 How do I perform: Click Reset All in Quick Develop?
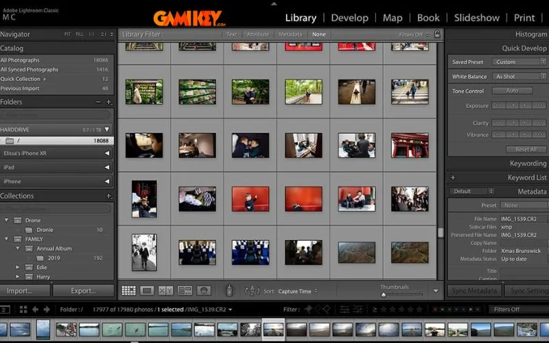pos(526,150)
